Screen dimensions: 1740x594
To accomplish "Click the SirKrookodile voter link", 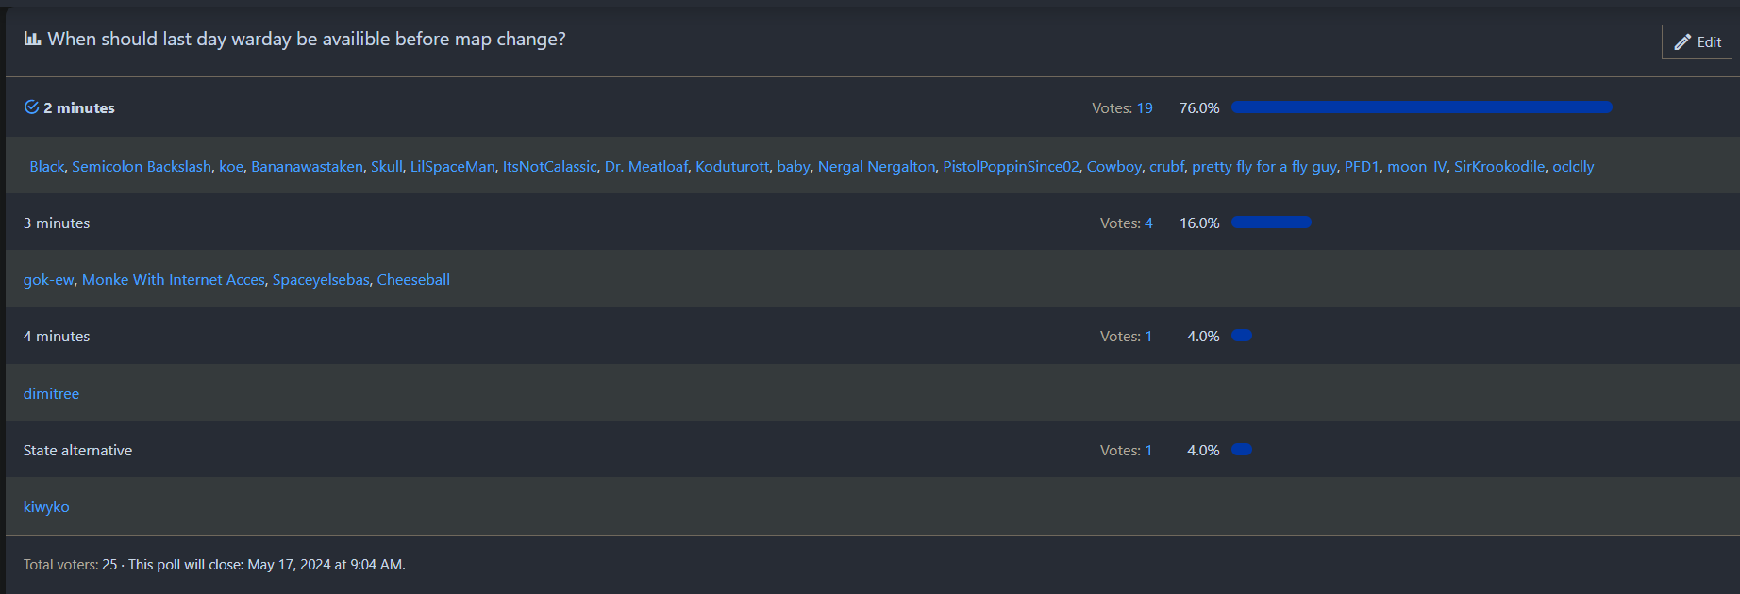I will [x=1498, y=167].
